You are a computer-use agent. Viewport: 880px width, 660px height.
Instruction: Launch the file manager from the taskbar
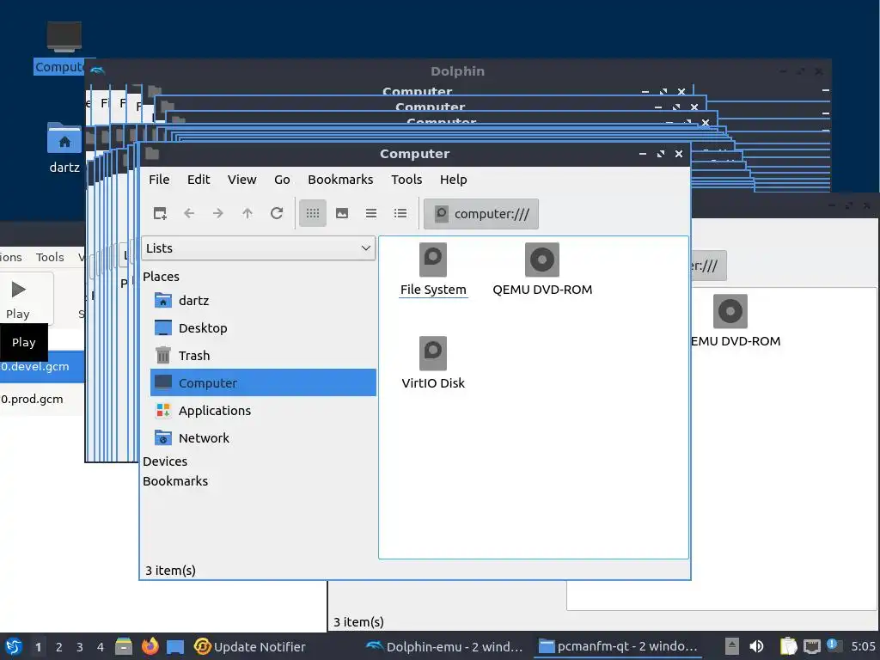pyautogui.click(x=124, y=646)
